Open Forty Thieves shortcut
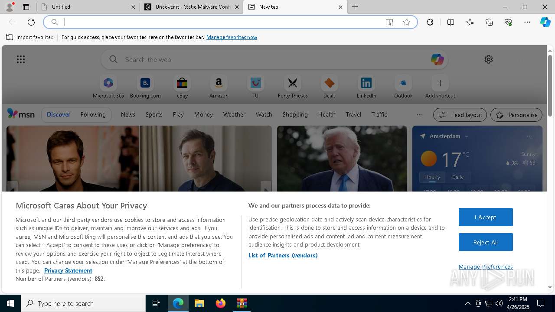The height and width of the screenshot is (312, 555). [x=293, y=87]
